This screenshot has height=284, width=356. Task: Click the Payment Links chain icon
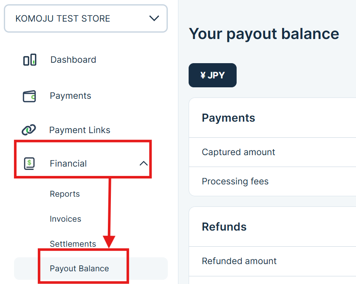29,130
